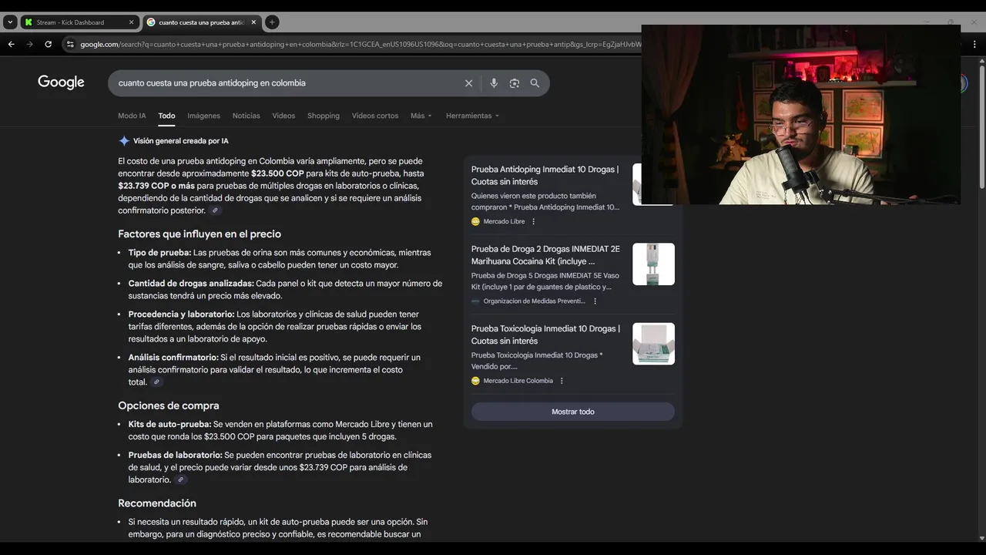Click 'Kits de auto-prueba:' bullet text

click(169, 425)
